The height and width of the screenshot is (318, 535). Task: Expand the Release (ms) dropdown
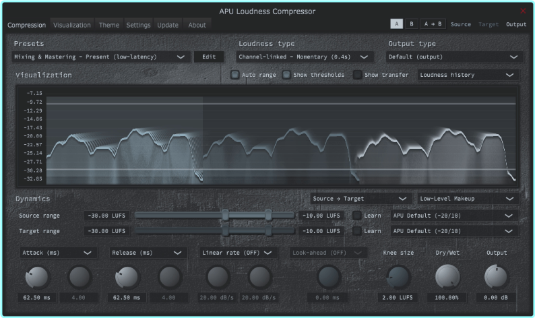pyautogui.click(x=148, y=253)
